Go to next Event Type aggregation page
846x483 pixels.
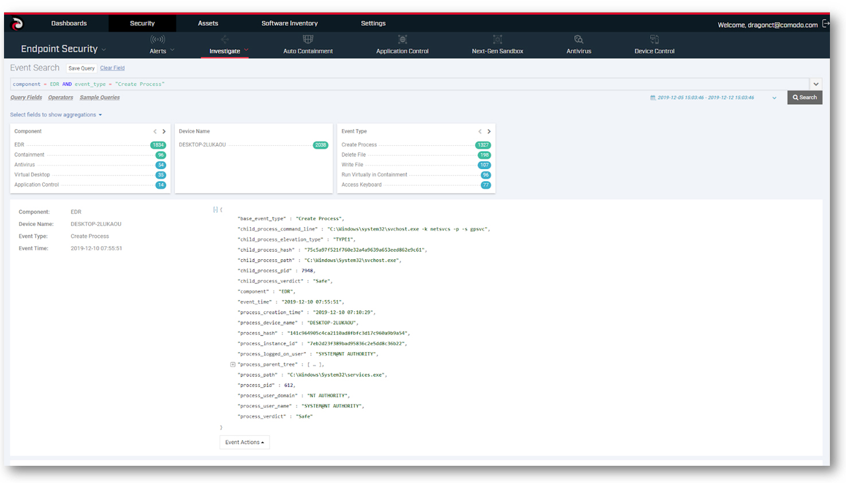pyautogui.click(x=489, y=131)
